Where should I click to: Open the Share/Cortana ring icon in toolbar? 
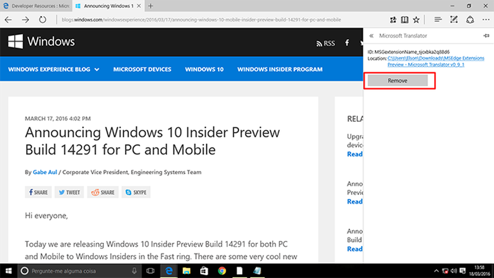pos(470,20)
